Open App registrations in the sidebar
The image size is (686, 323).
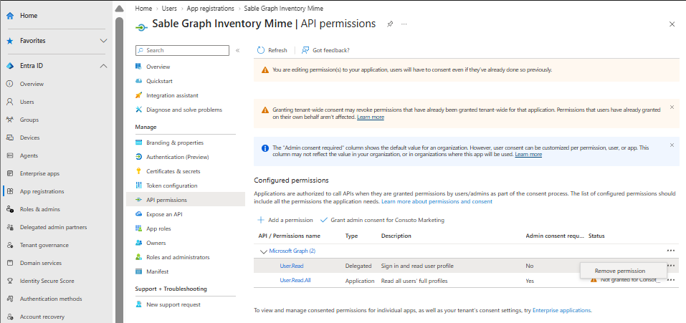(42, 191)
